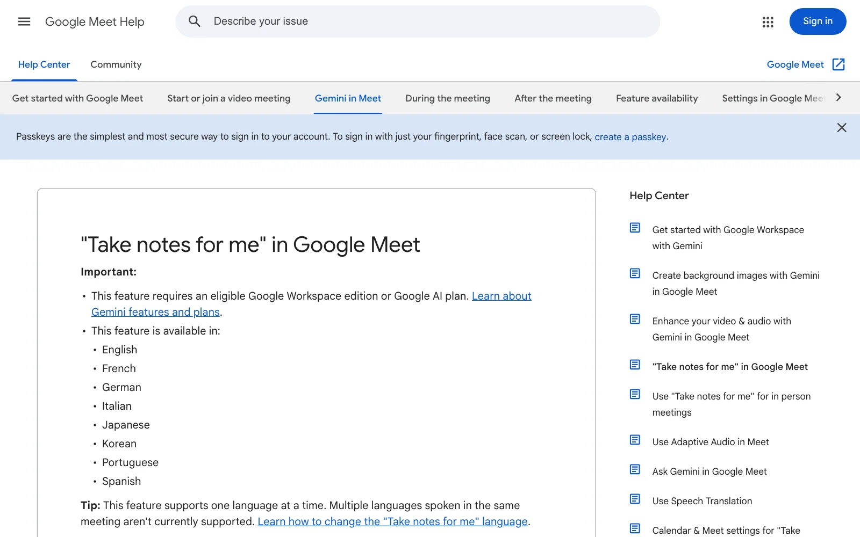The width and height of the screenshot is (860, 537).
Task: Click the Japanese list item
Action: pyautogui.click(x=126, y=425)
